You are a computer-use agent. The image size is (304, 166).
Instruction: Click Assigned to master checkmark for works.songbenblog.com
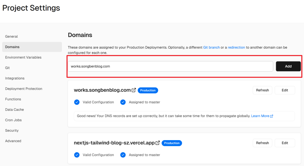point(123,102)
